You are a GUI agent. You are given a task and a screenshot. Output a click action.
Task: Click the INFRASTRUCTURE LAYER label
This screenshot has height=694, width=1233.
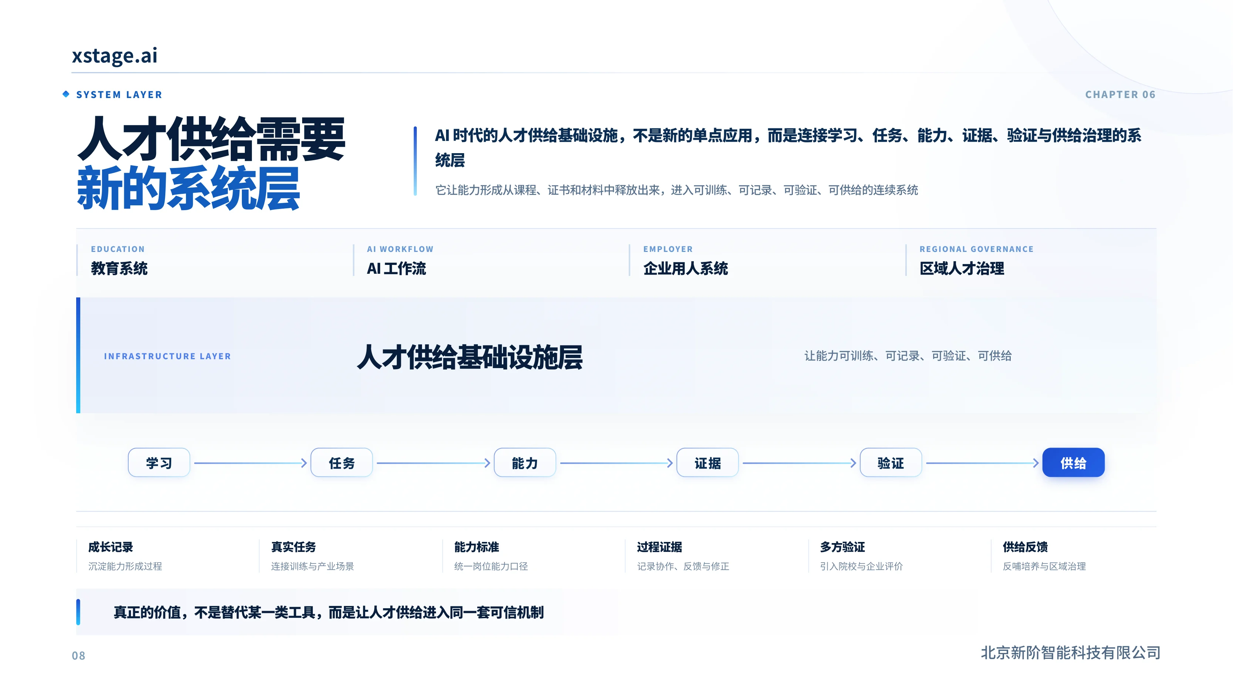click(168, 356)
